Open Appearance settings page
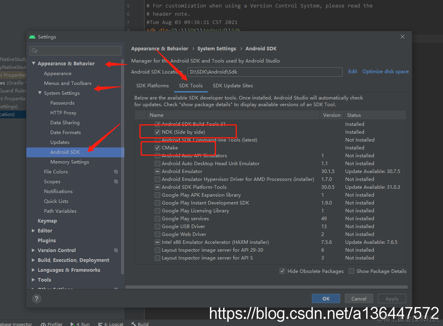The image size is (443, 326). click(58, 73)
